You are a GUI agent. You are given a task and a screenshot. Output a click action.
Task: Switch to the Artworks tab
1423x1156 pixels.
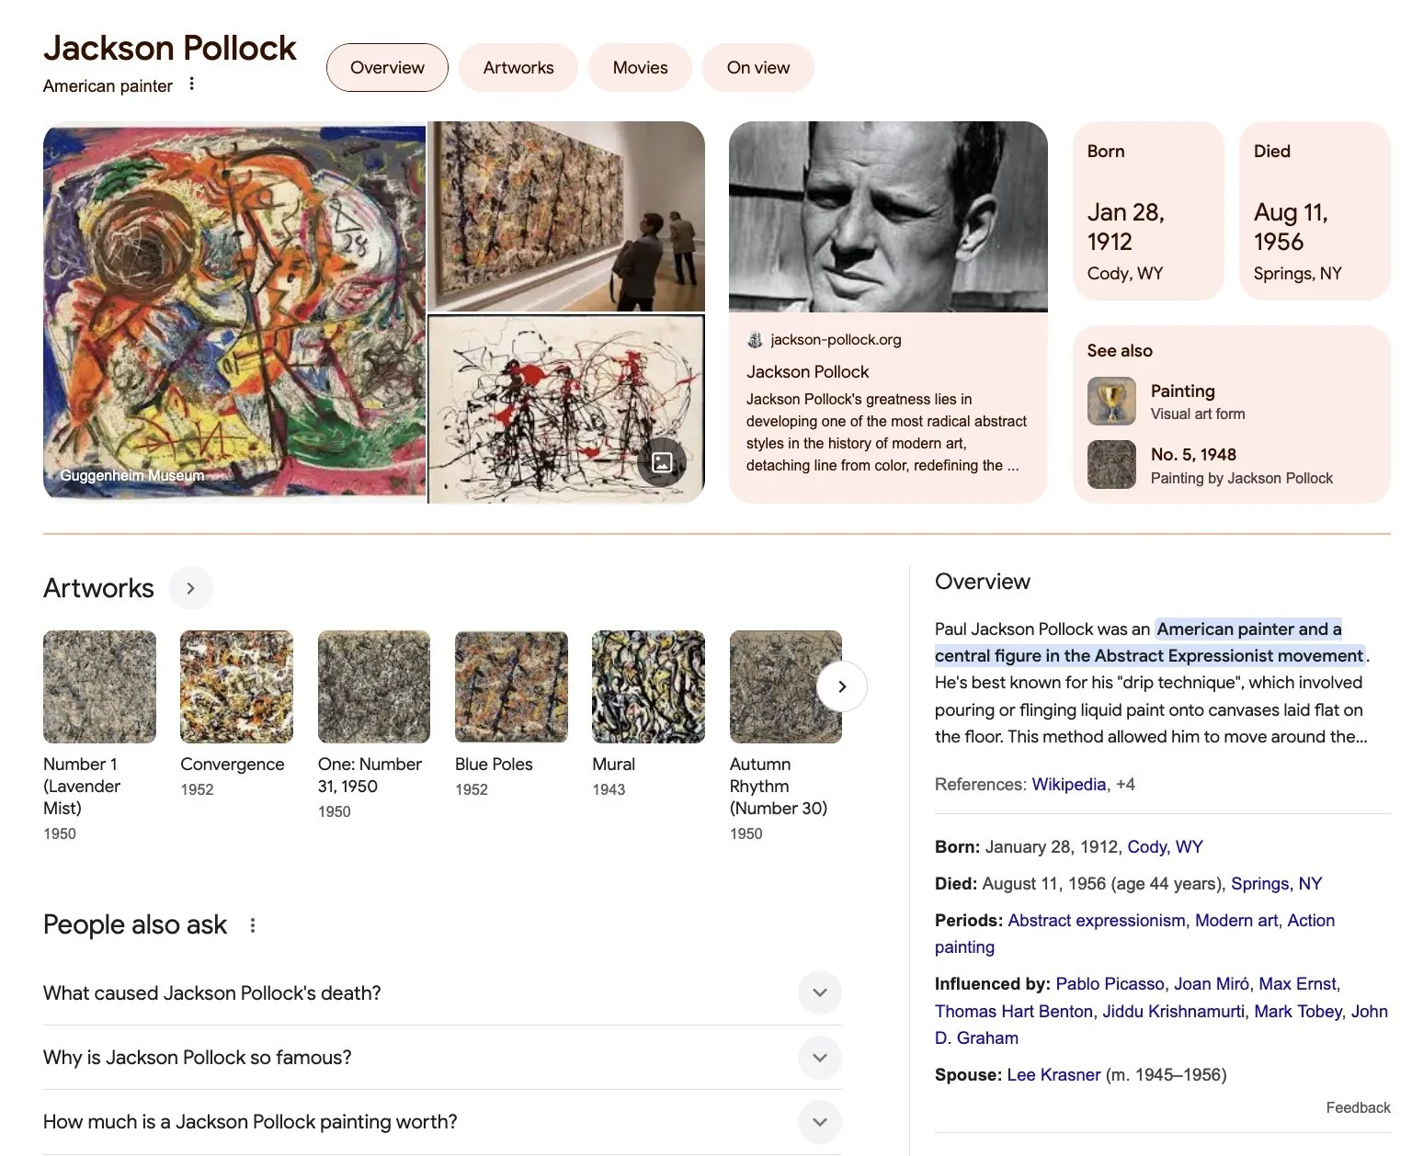pyautogui.click(x=518, y=67)
